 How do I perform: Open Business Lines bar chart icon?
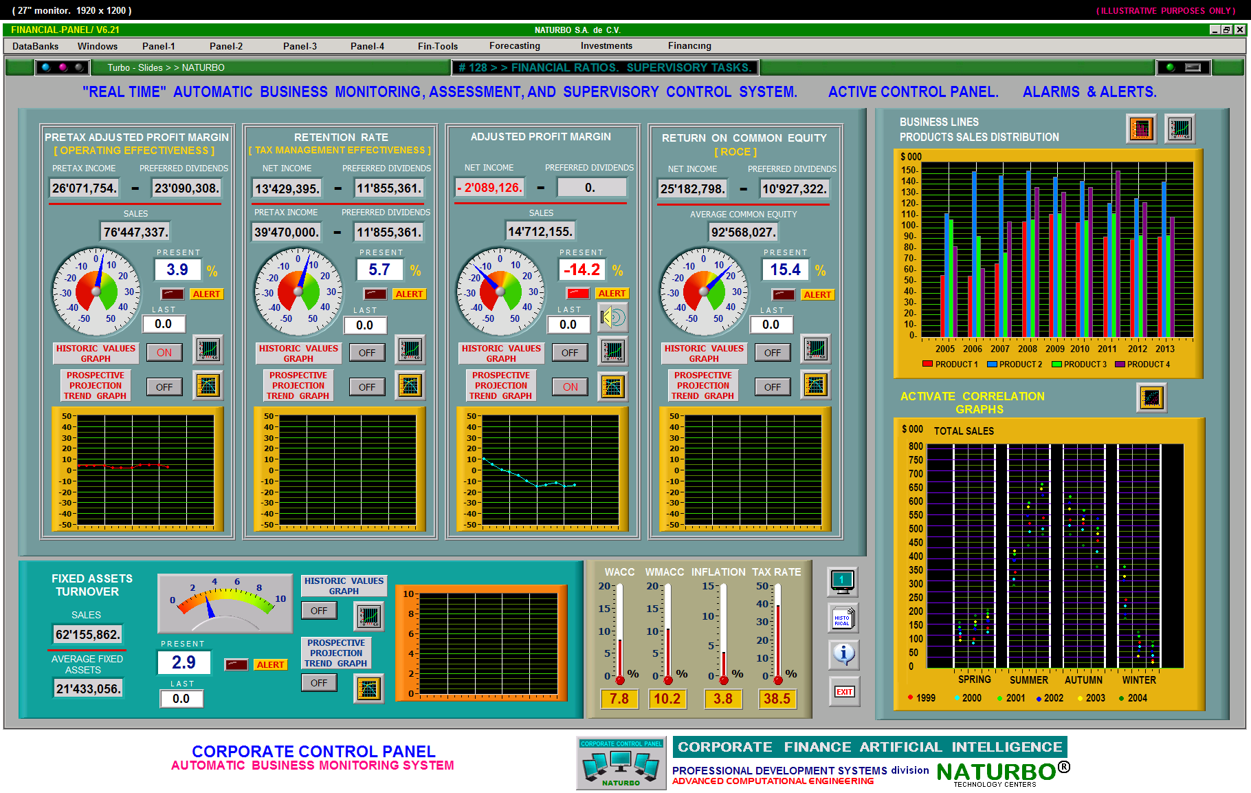pyautogui.click(x=1142, y=129)
